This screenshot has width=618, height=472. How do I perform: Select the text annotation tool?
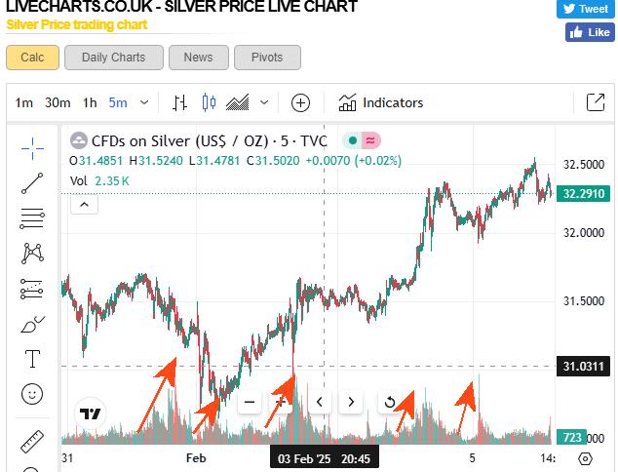point(32,359)
